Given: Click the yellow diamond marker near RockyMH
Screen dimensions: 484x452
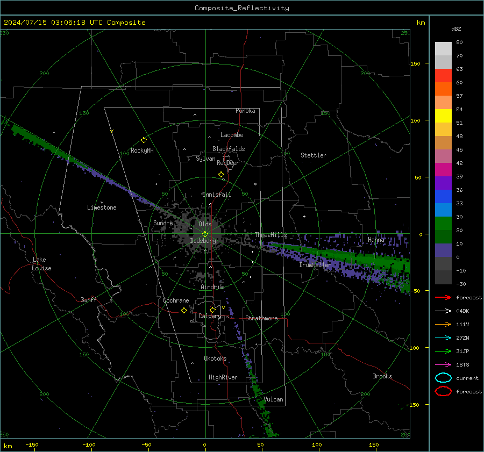Looking at the screenshot, I should point(144,140).
